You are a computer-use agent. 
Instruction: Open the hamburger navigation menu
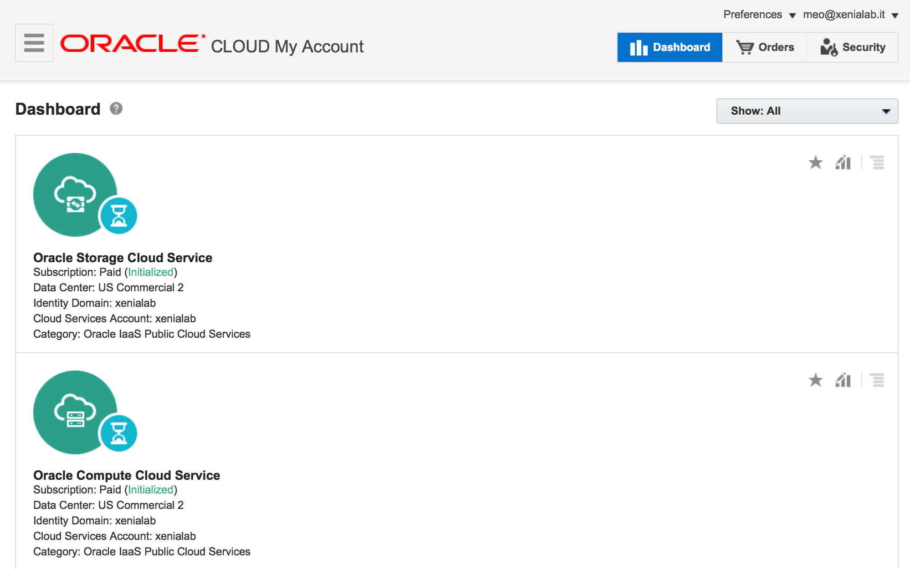pyautogui.click(x=34, y=43)
